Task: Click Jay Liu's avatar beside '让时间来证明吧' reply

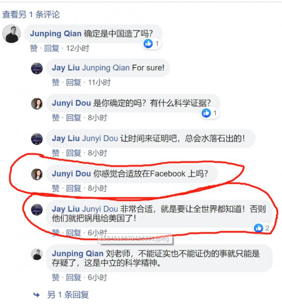Action: (x=37, y=139)
